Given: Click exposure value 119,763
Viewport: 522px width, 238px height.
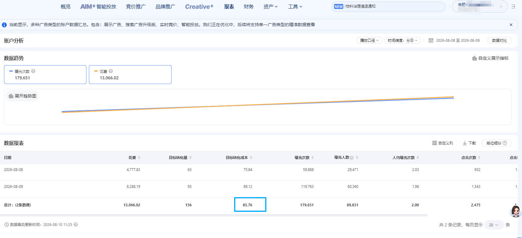Looking at the screenshot, I should pos(307,186).
